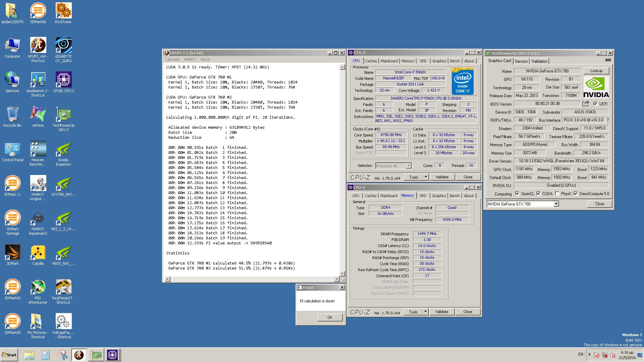The height and width of the screenshot is (362, 644).
Task: Open VoltageFac... shortcut on the desktop
Action: click(63, 326)
